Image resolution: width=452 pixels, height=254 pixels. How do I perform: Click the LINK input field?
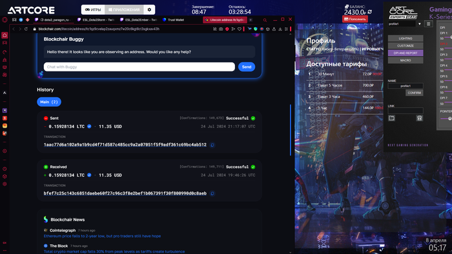tap(406, 110)
